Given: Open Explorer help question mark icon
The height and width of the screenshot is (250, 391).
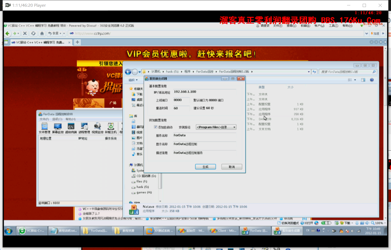Looking at the screenshot, I should 372,80.
